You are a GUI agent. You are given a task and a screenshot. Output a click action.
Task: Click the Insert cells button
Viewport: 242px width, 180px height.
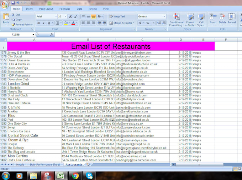tap(213, 19)
